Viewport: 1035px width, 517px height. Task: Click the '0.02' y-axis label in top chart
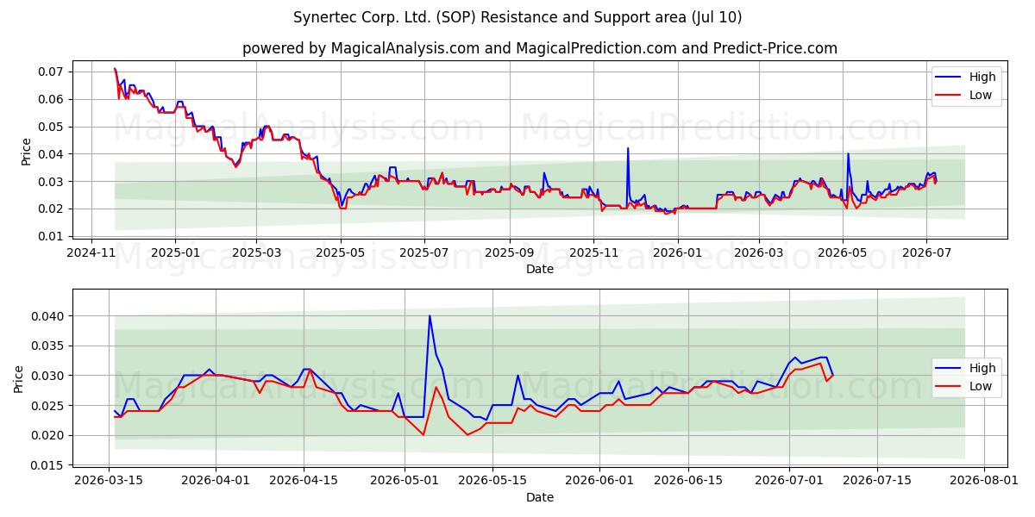[53, 209]
